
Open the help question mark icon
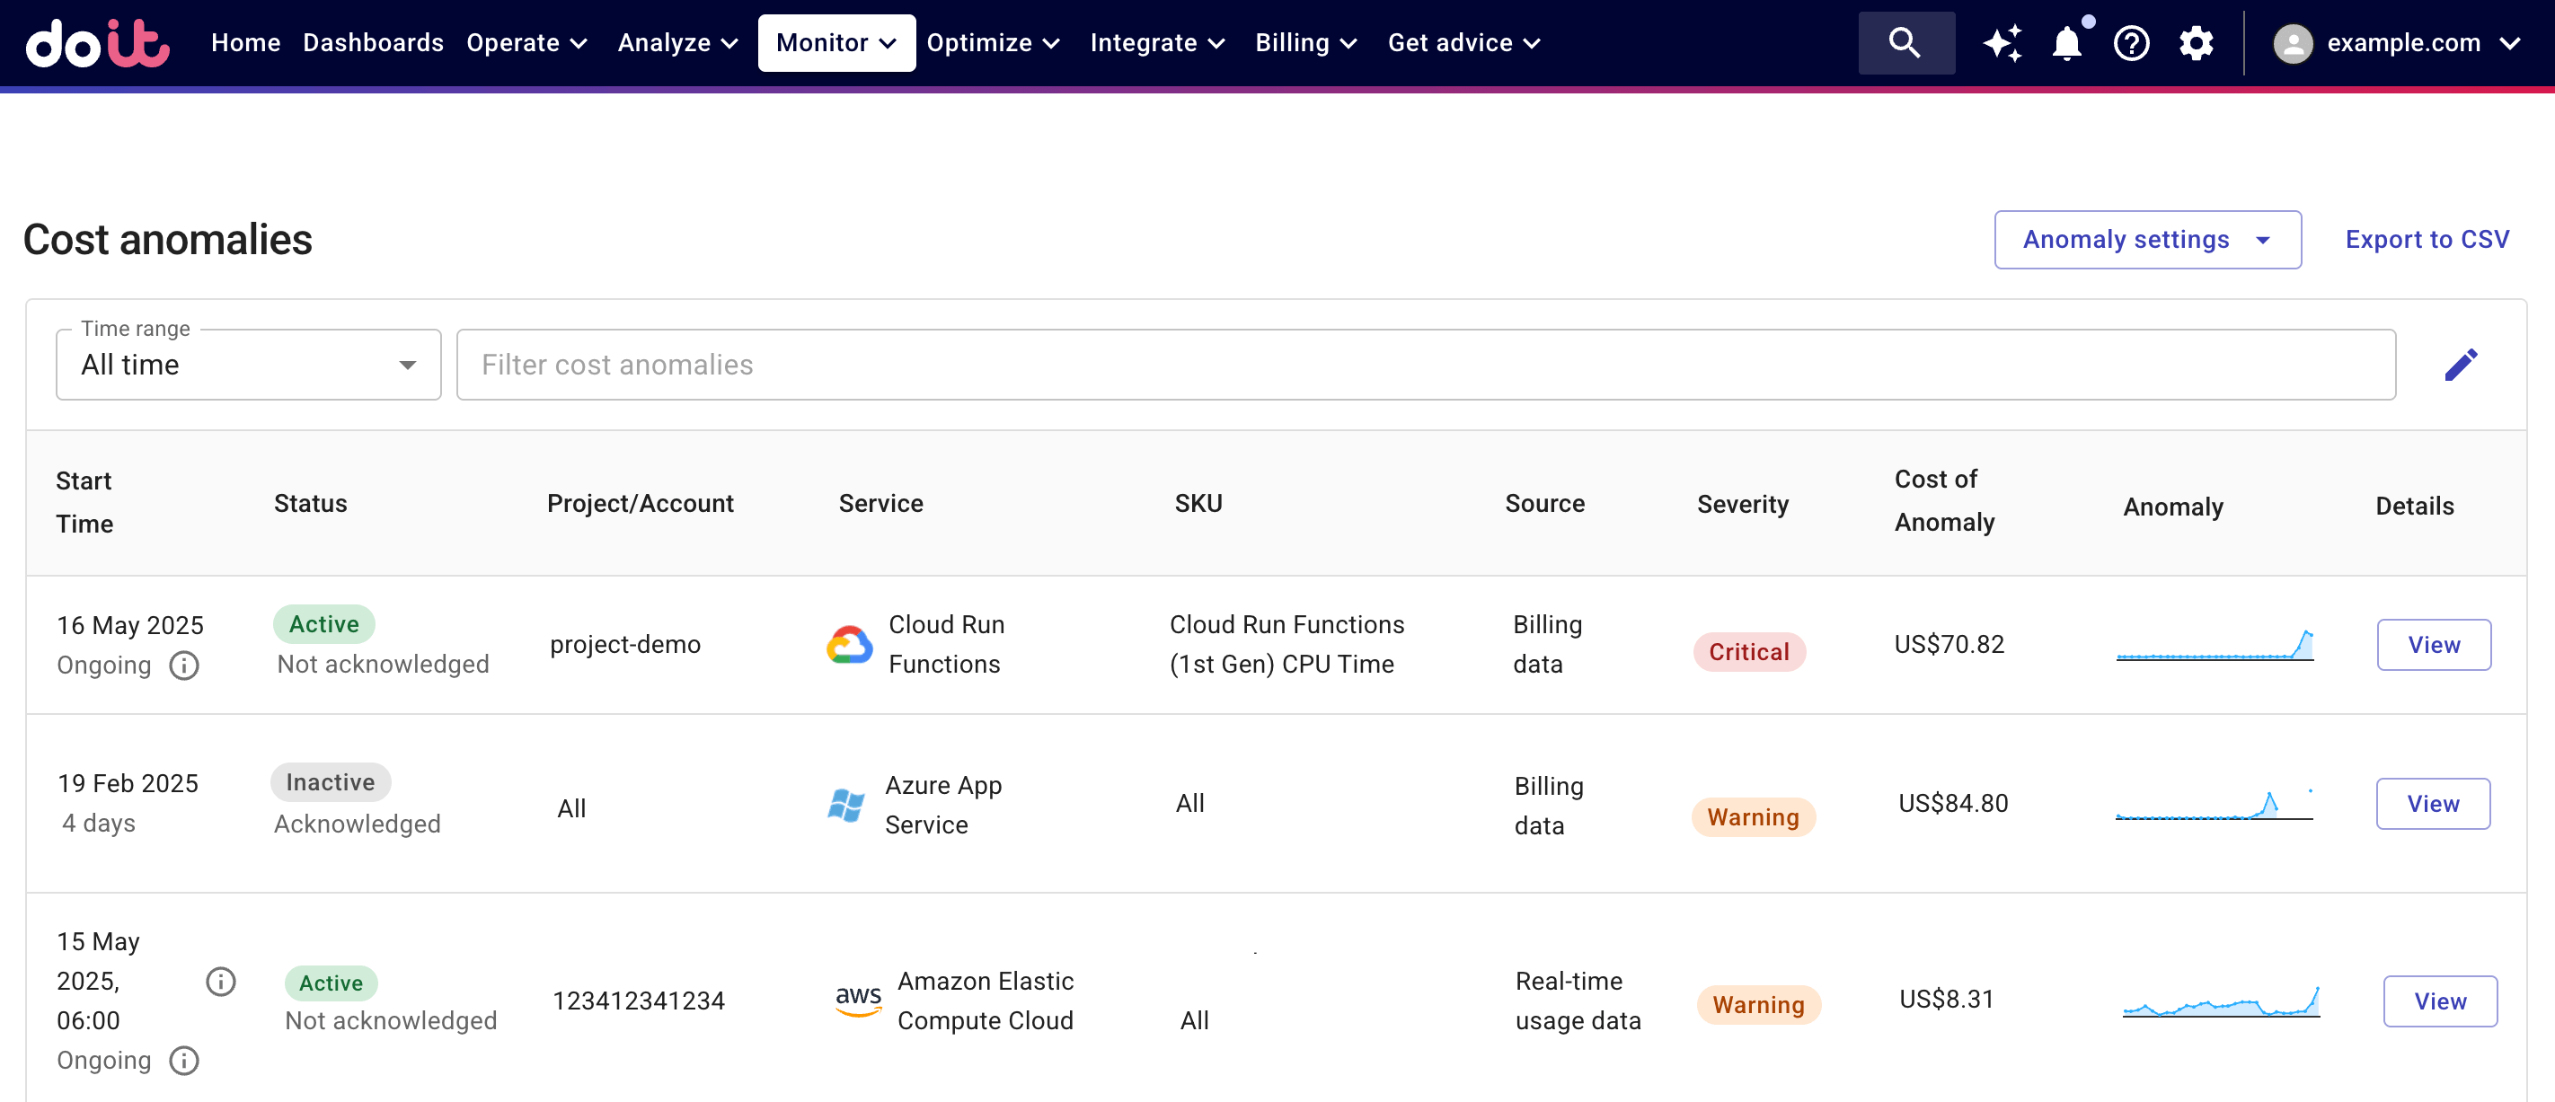2130,42
